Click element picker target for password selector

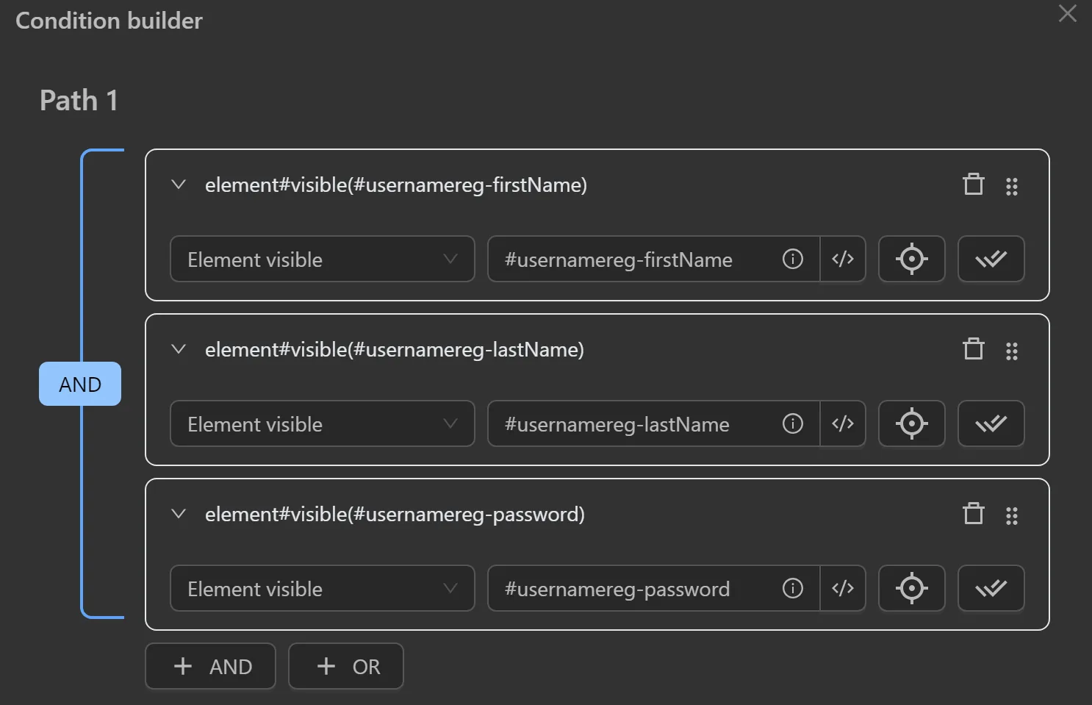(911, 589)
